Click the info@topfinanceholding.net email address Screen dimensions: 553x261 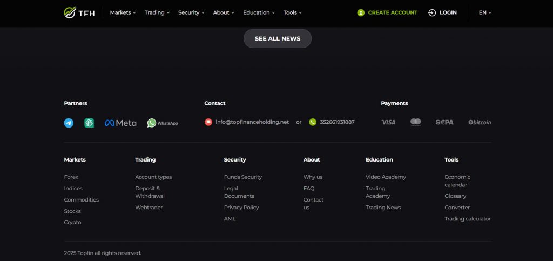coord(252,122)
